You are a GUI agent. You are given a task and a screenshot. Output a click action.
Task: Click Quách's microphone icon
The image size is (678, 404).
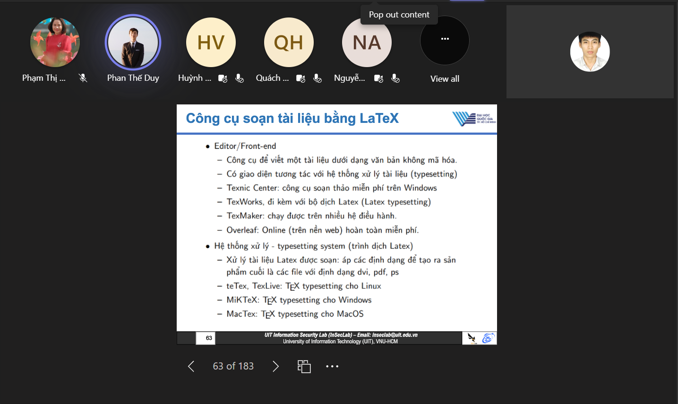317,78
